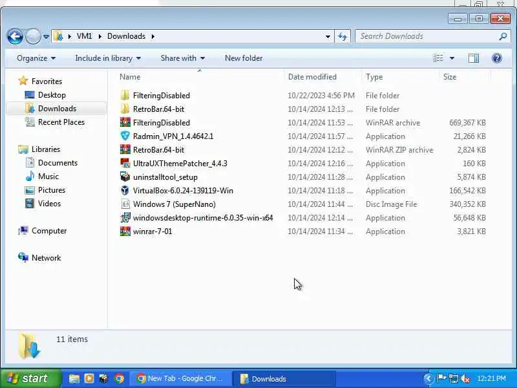Open the Documents library
This screenshot has height=388, width=517.
(x=58, y=163)
